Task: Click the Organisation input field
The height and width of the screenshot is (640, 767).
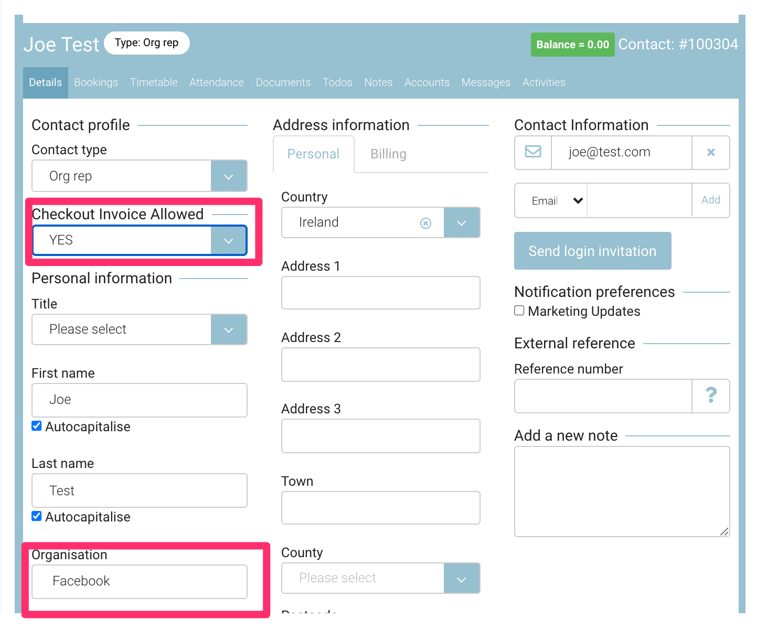Action: coord(140,581)
